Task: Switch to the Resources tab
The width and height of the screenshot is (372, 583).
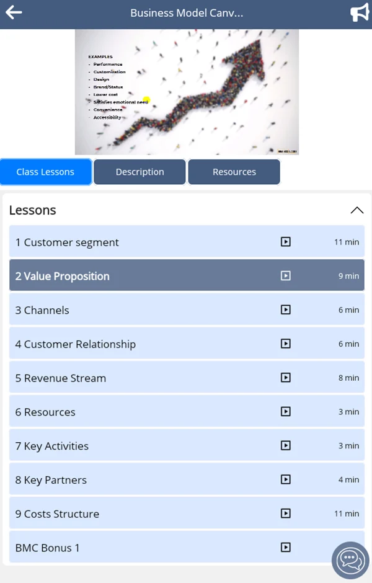Action: (x=234, y=172)
